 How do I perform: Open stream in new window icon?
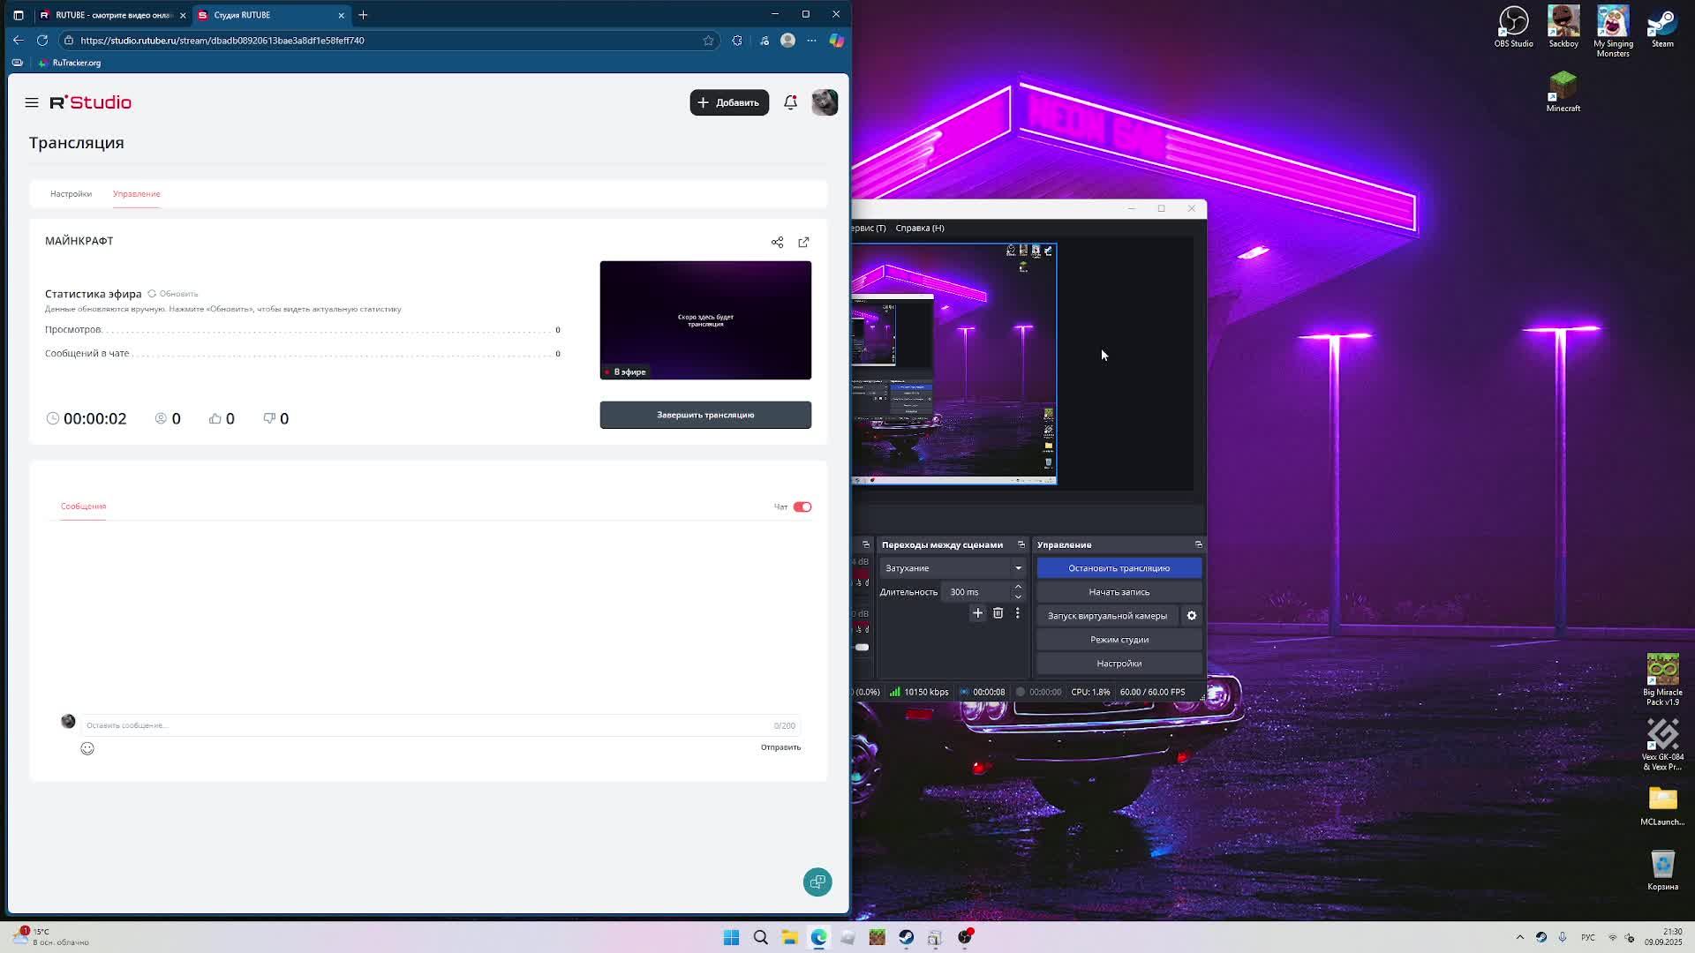(x=803, y=242)
